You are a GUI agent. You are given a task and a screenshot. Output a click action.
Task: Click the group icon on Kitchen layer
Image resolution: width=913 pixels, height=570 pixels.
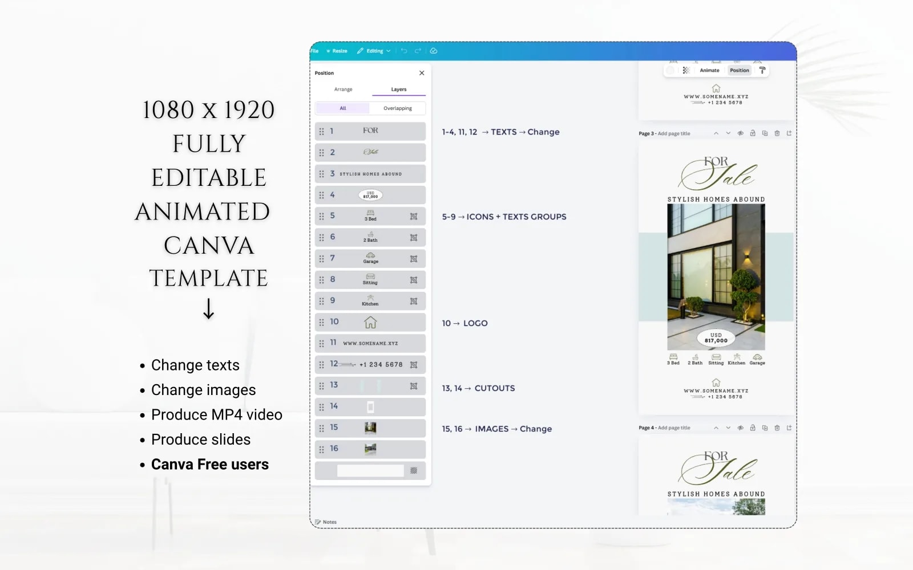tap(414, 301)
